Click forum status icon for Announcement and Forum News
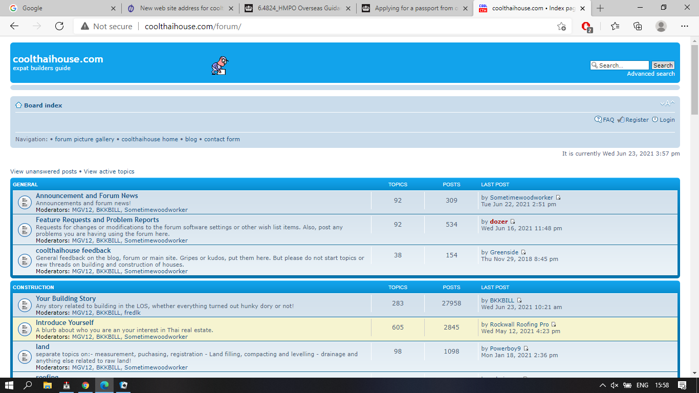The height and width of the screenshot is (393, 699). pyautogui.click(x=25, y=202)
